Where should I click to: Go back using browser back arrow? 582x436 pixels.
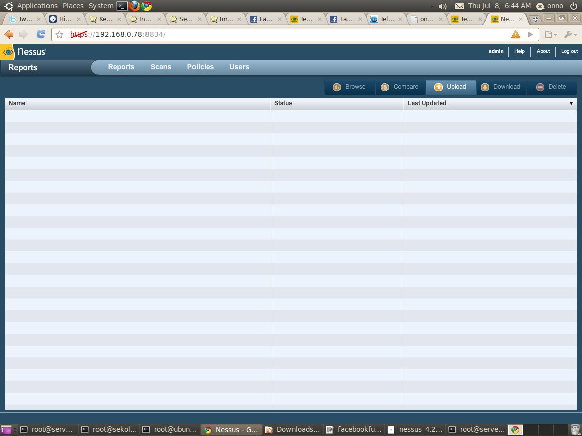point(9,34)
